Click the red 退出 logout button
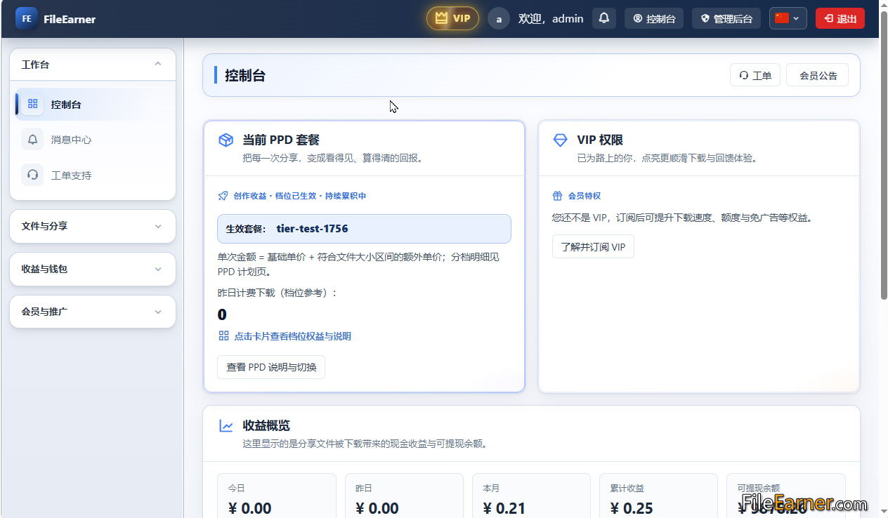This screenshot has width=888, height=518. point(840,18)
